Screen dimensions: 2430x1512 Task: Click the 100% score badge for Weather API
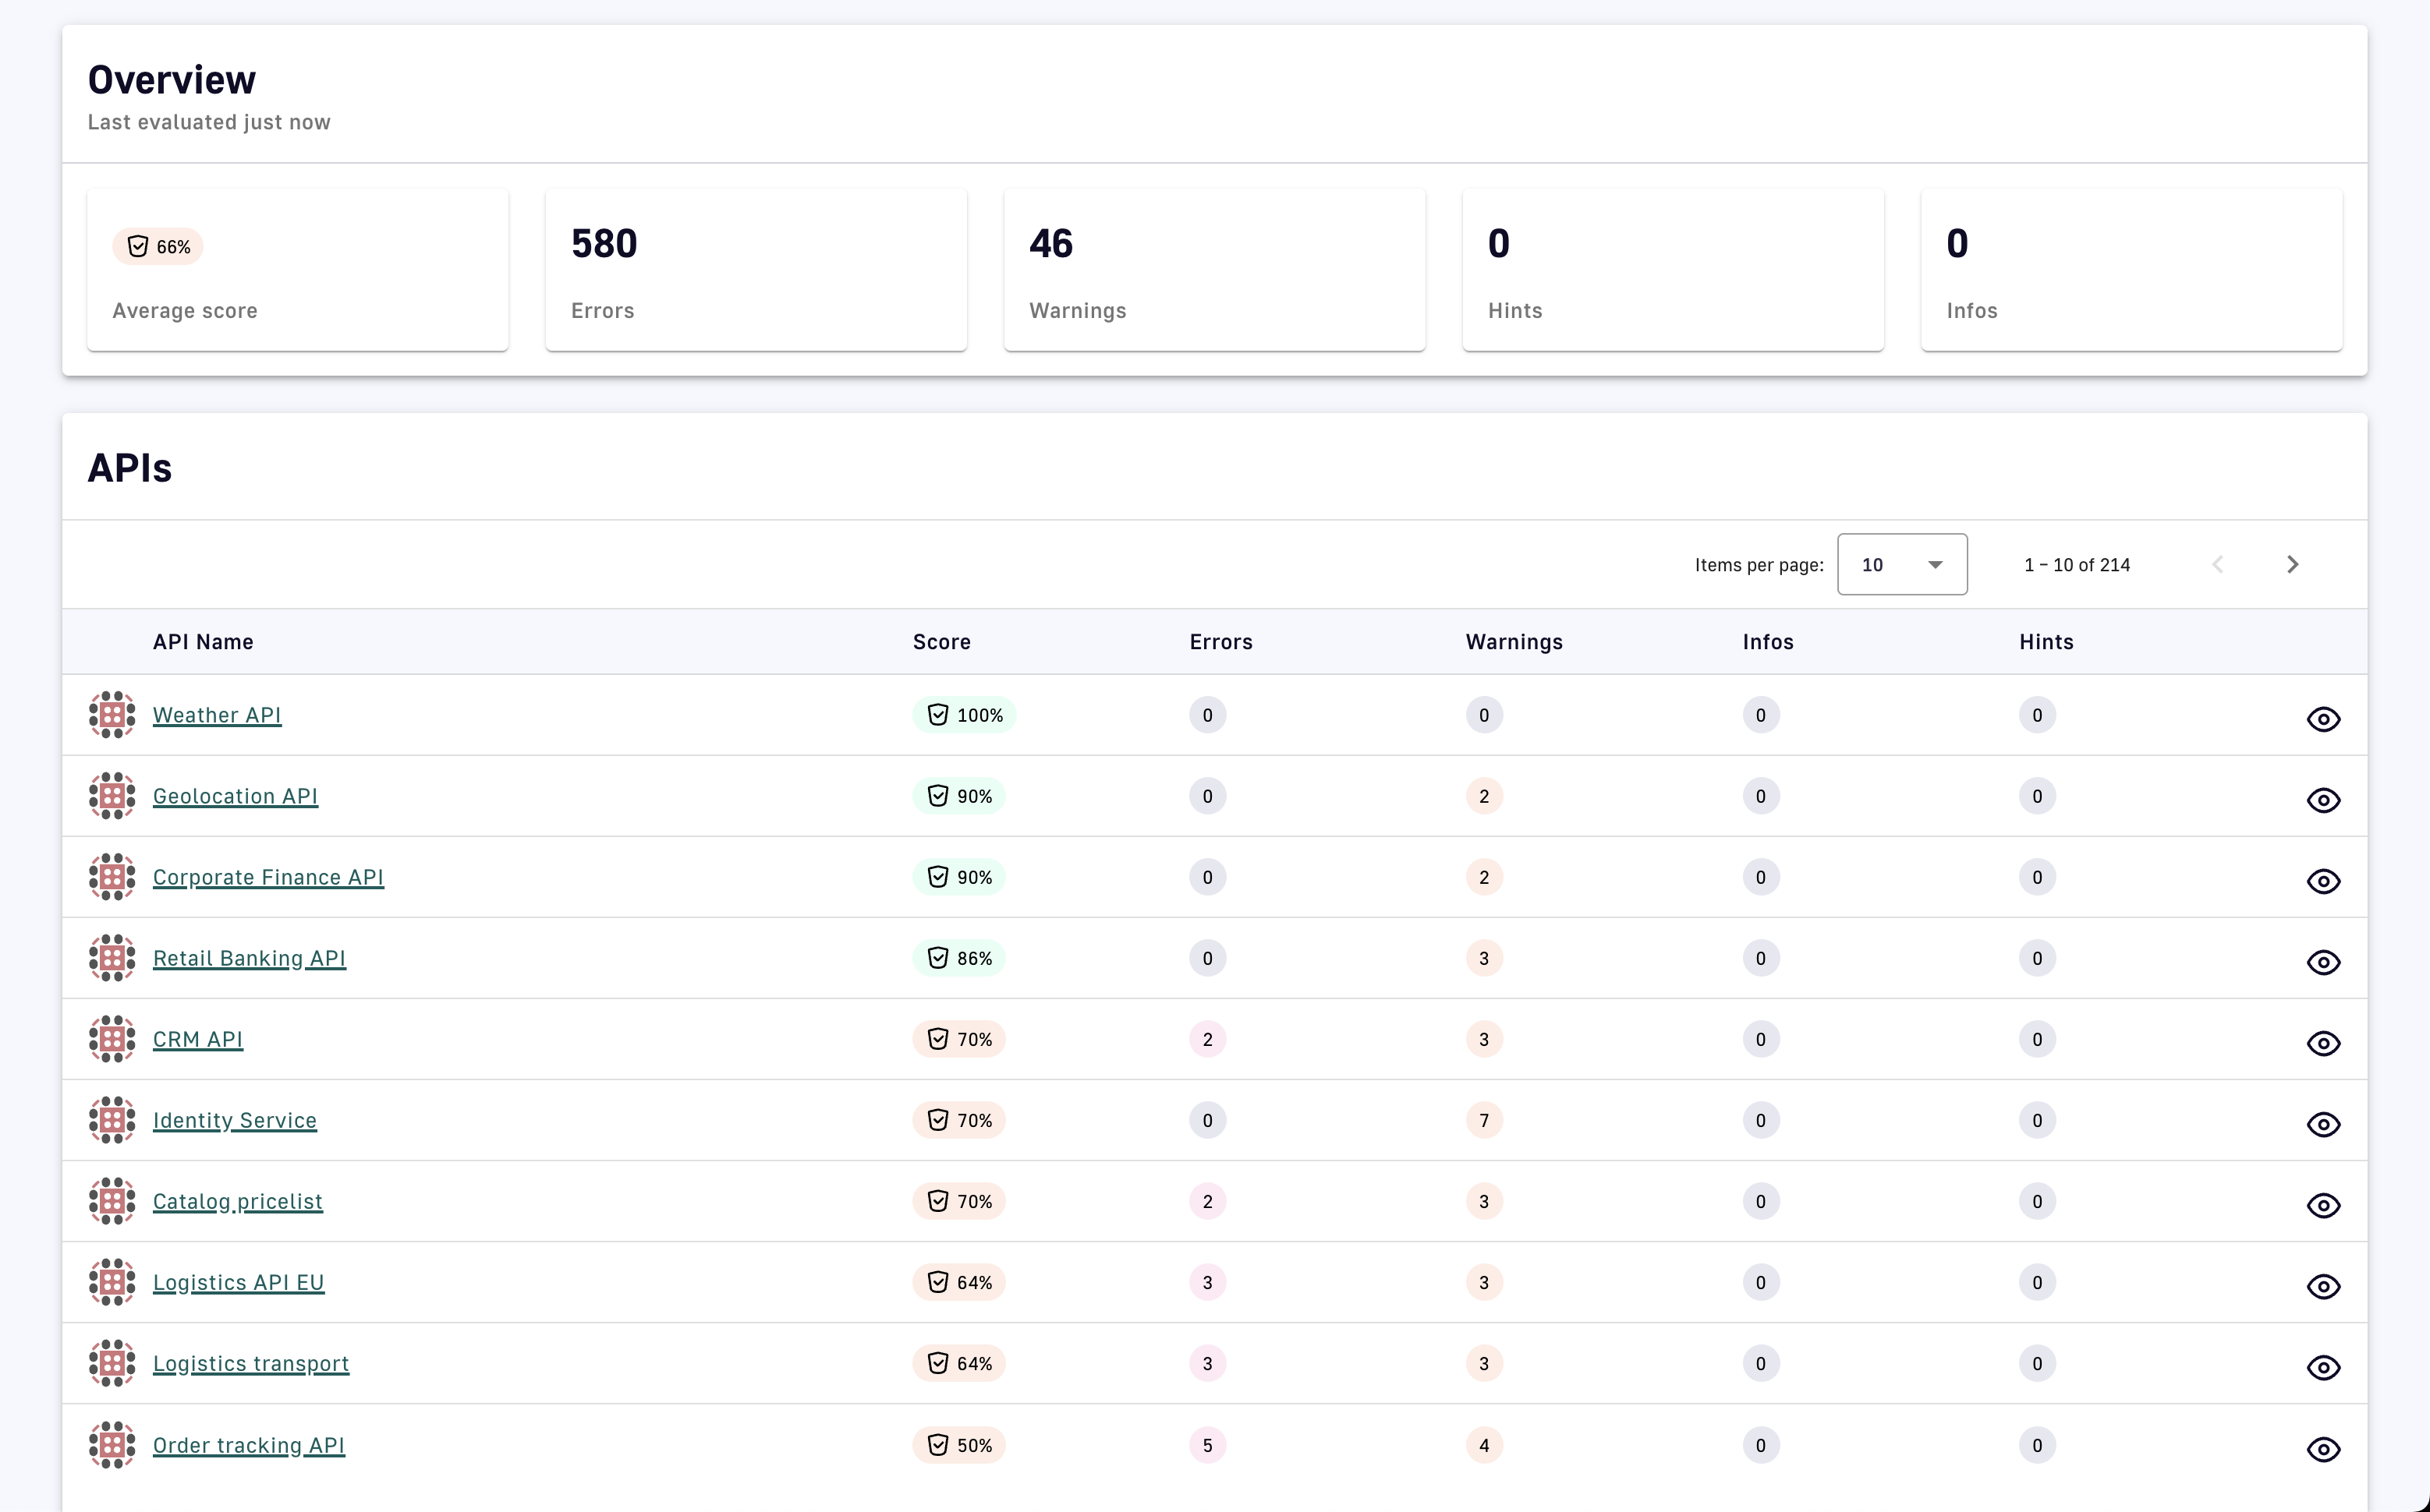click(965, 715)
